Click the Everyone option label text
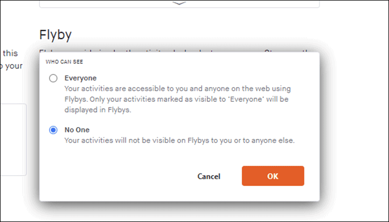The height and width of the screenshot is (222, 389). tap(80, 78)
